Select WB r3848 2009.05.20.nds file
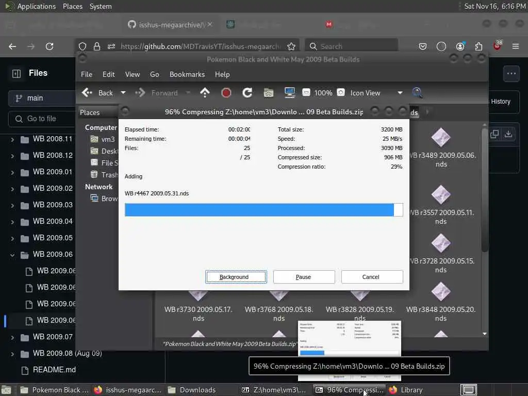 (441, 302)
